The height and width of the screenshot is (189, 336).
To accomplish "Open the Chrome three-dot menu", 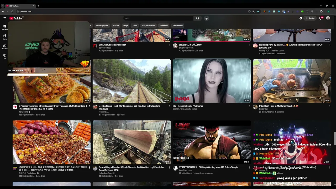I will point(333,11).
